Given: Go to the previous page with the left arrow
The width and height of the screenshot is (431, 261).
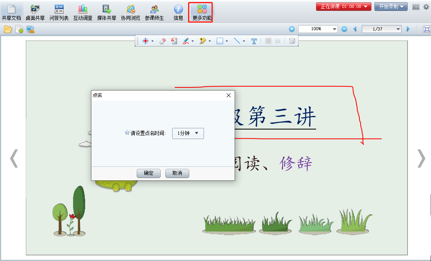Looking at the screenshot, I should coord(355,29).
